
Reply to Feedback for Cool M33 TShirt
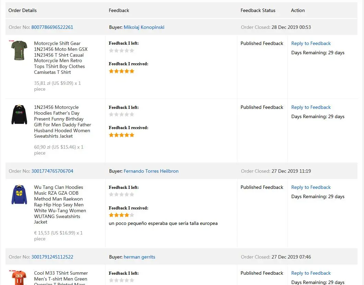pyautogui.click(x=311, y=273)
